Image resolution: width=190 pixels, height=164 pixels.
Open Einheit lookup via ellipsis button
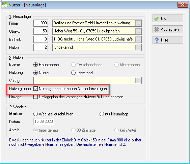pos(138,39)
